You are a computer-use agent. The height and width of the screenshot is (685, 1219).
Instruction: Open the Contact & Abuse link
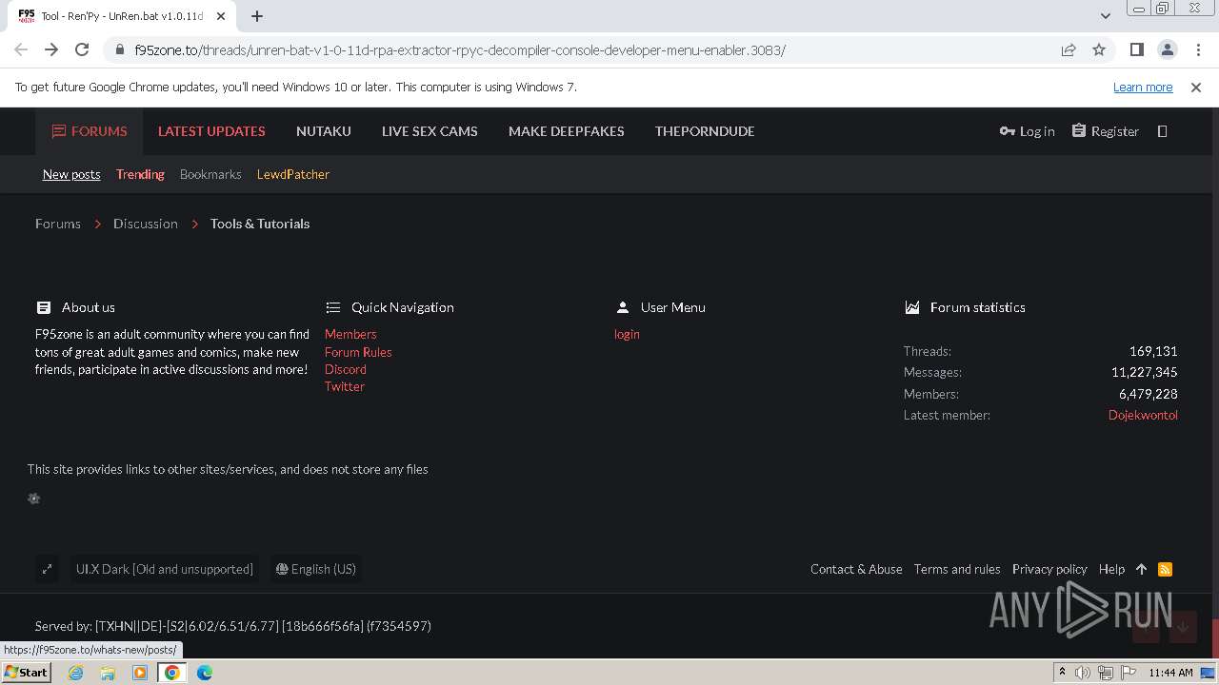(856, 569)
